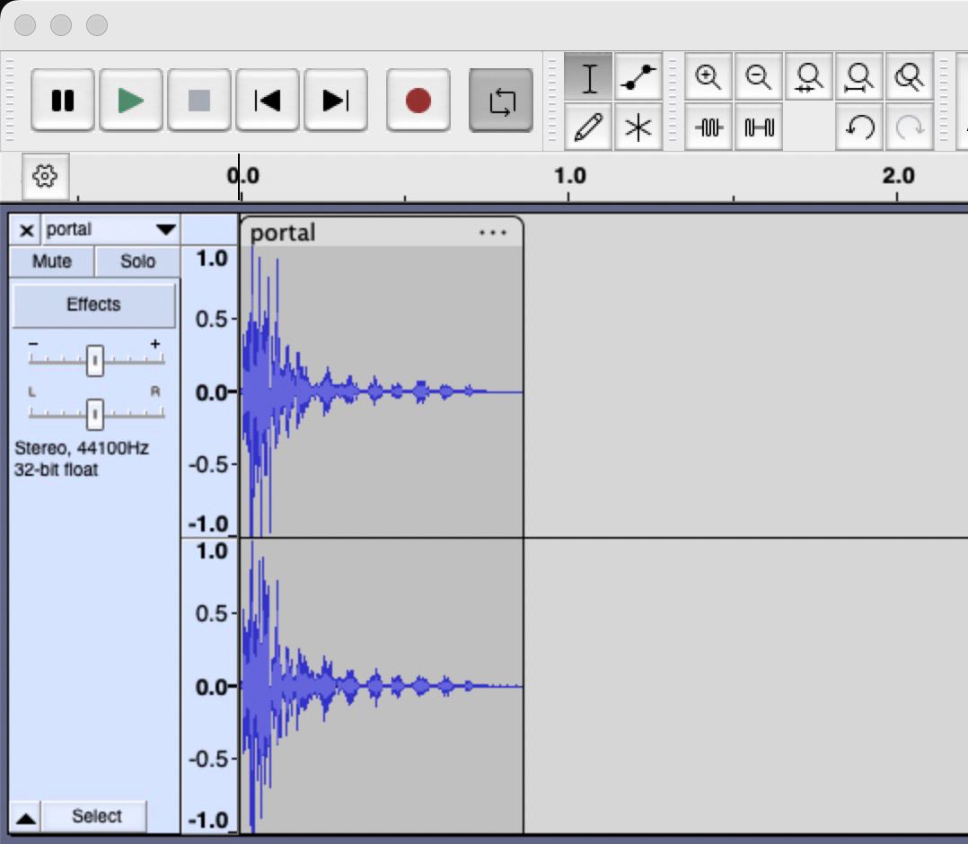The image size is (968, 844).
Task: Open the timeline options gear menu
Action: pyautogui.click(x=46, y=176)
